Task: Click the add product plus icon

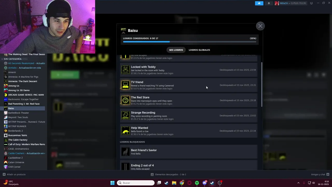Action: [4, 174]
